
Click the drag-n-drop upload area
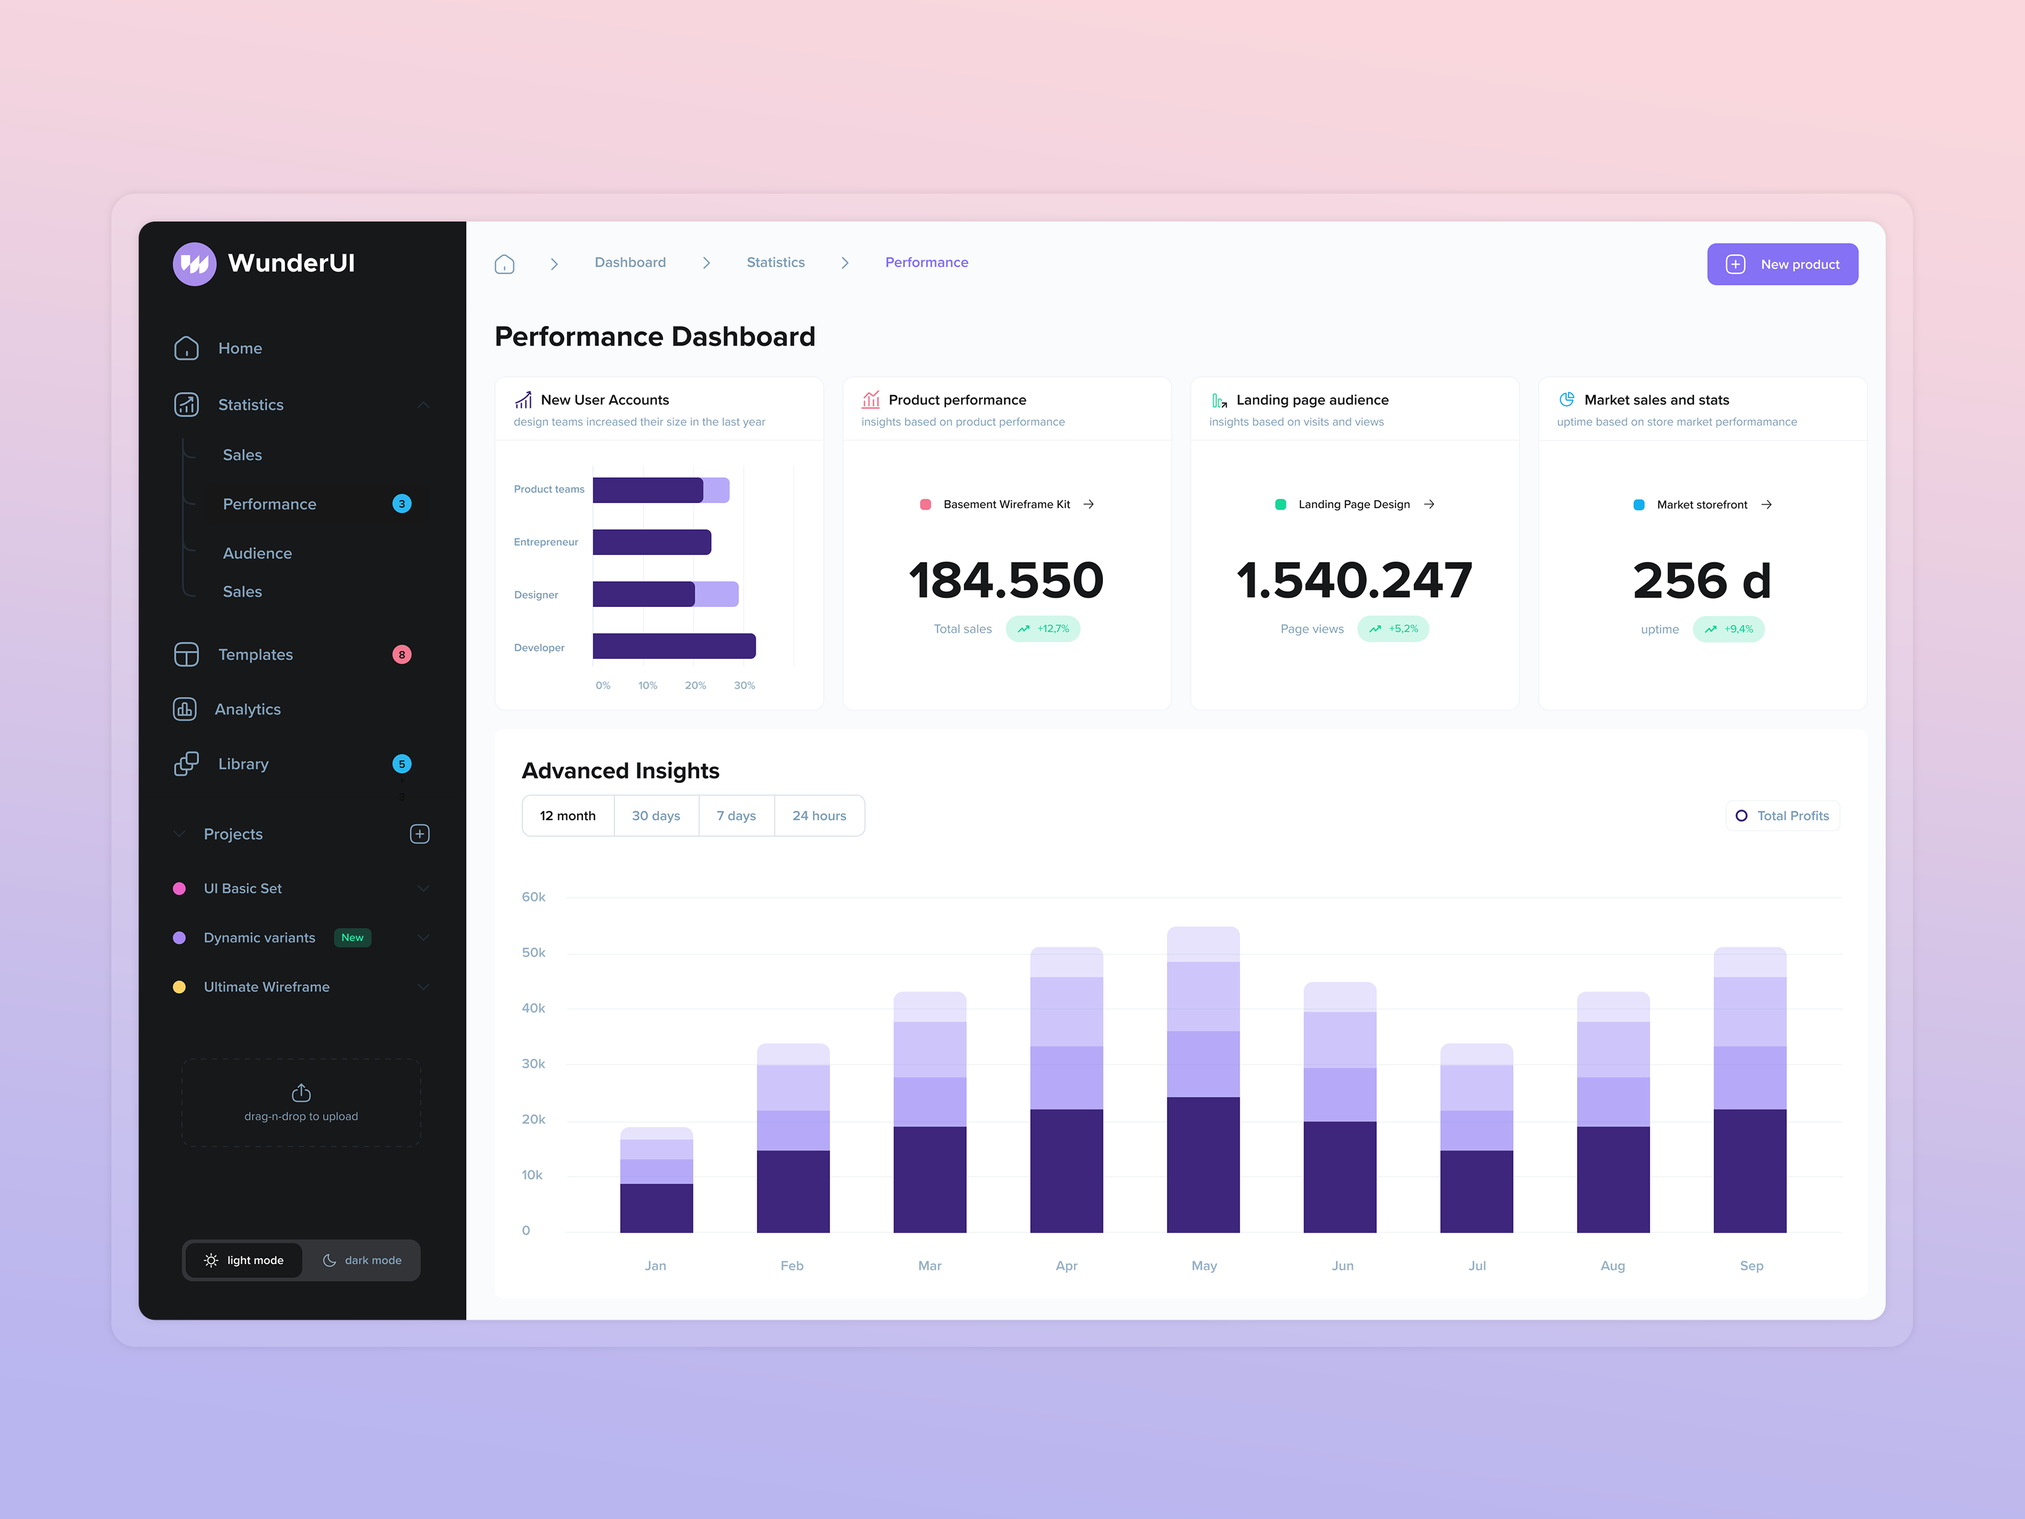tap(301, 1101)
